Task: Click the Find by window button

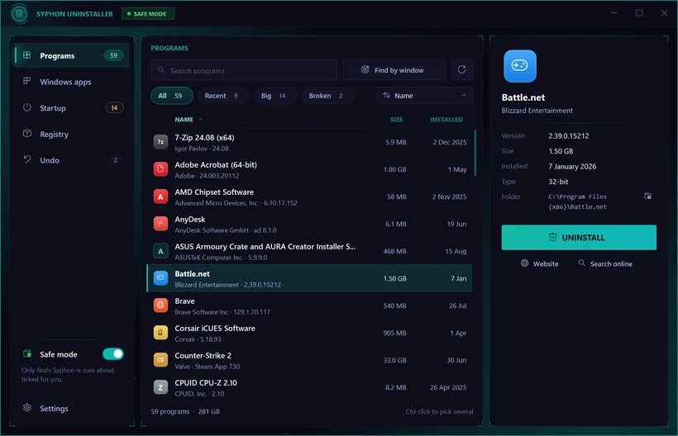Action: [x=394, y=70]
